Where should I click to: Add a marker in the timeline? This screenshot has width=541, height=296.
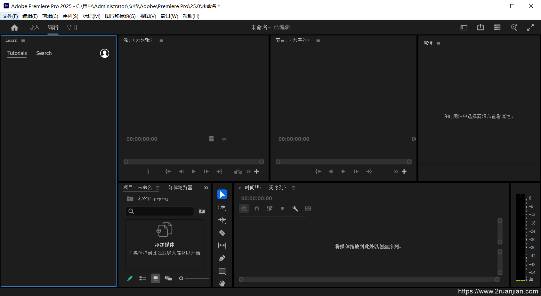(x=282, y=209)
